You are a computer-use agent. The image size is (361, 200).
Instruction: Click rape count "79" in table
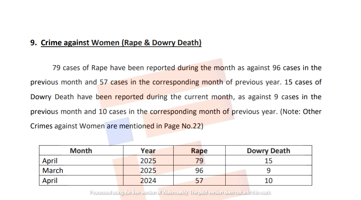[x=199, y=161]
